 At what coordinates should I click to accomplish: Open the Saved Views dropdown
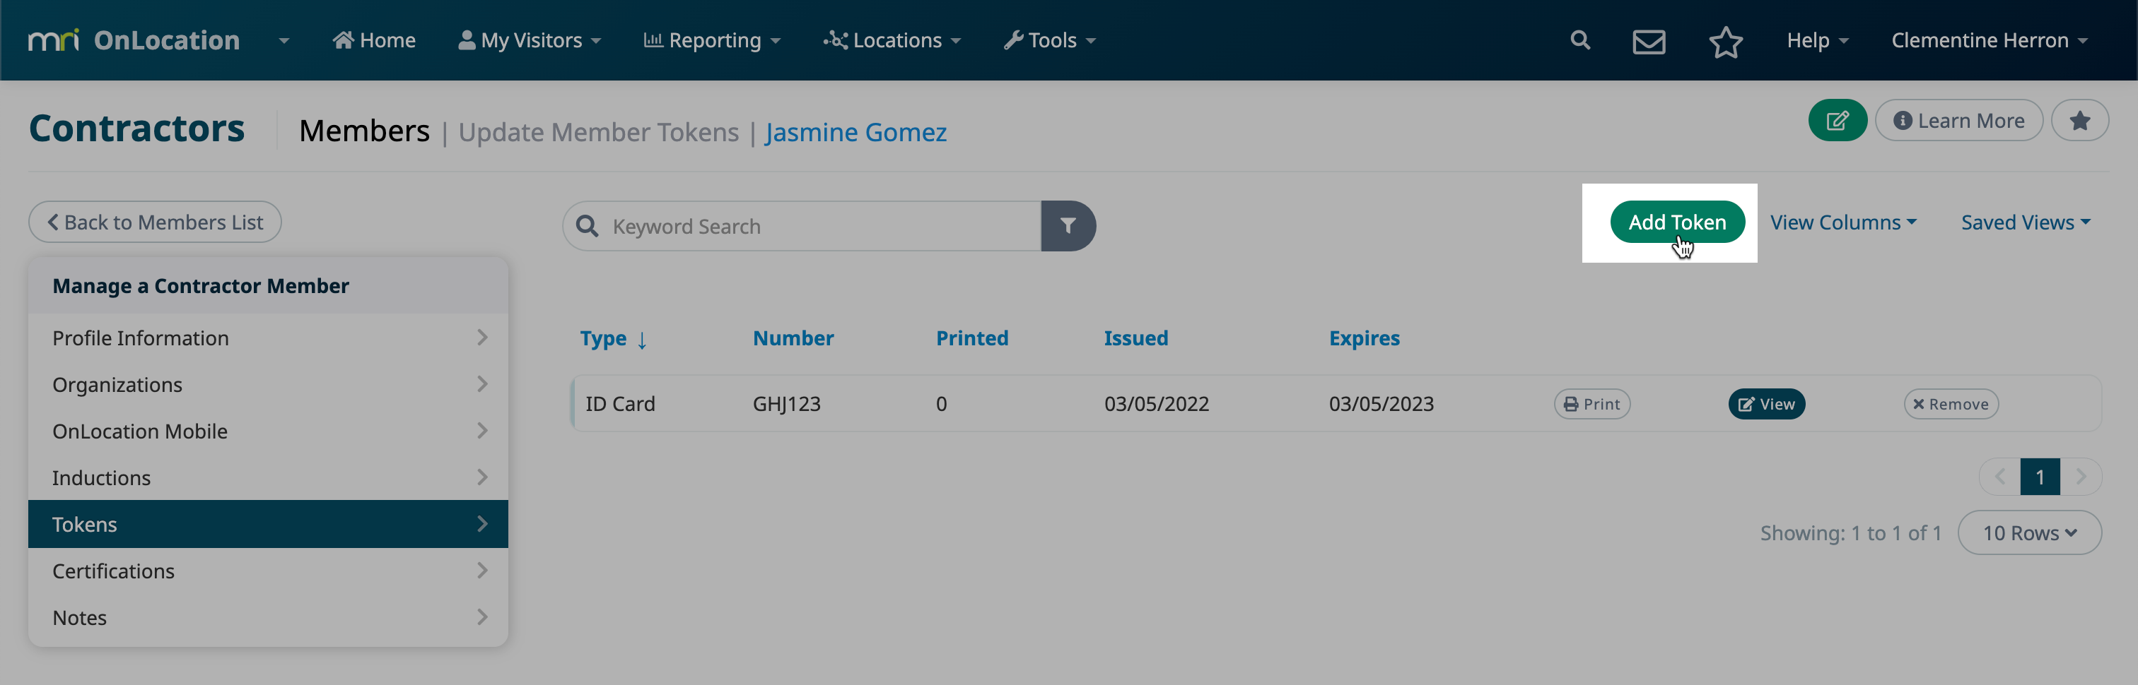2025,222
